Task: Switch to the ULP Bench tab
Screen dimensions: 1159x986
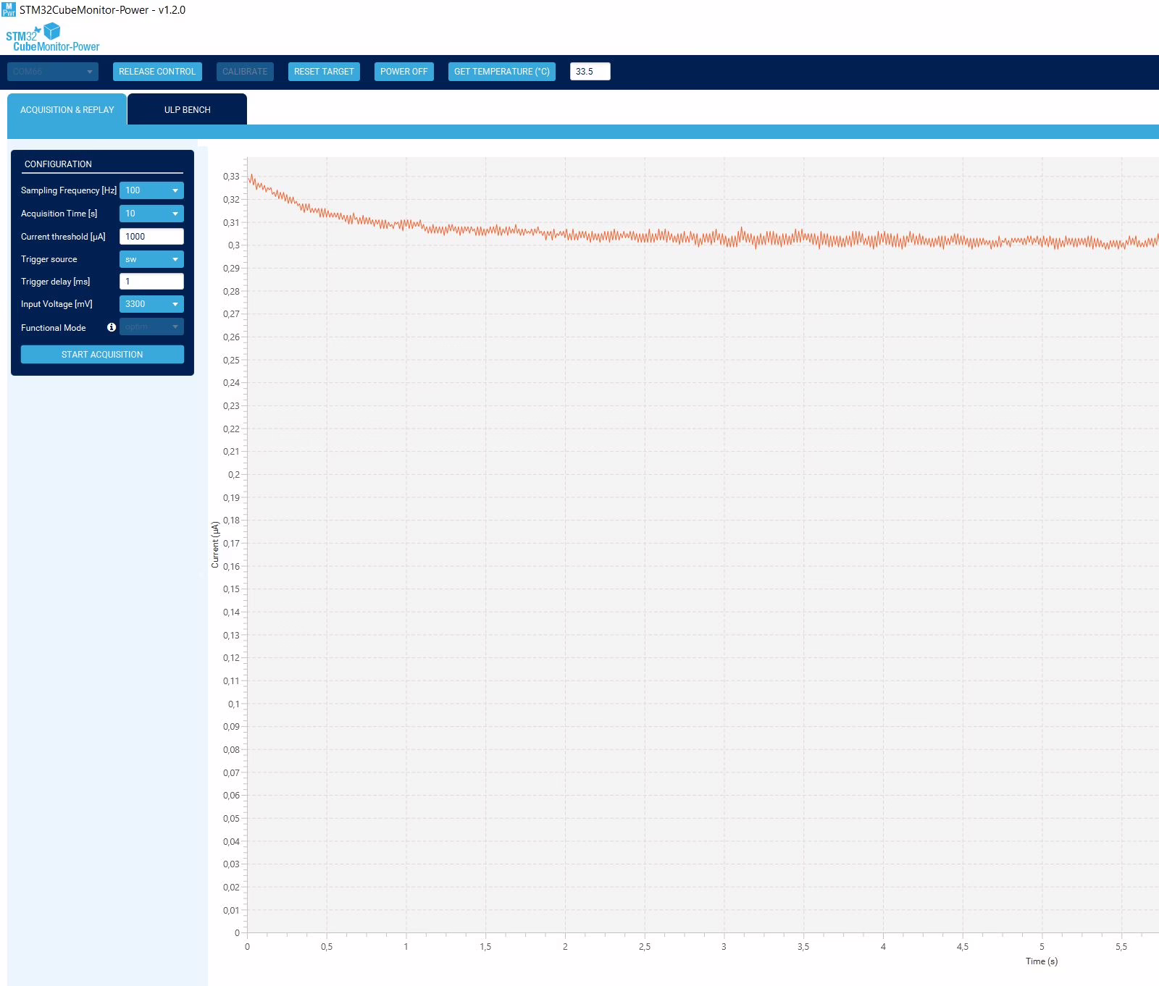Action: [187, 110]
